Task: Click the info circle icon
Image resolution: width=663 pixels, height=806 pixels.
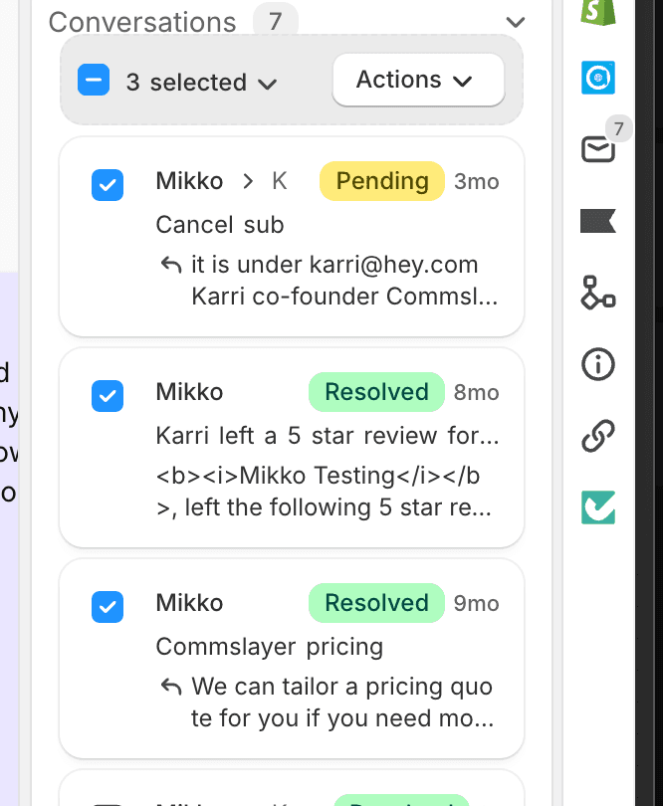Action: point(597,364)
